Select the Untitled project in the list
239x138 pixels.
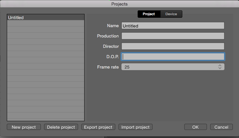[45, 18]
